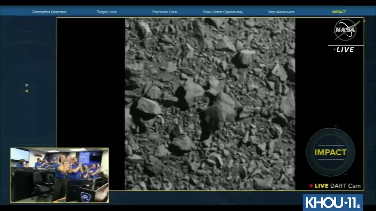Click the Final Comm Opportunity milestone
The height and width of the screenshot is (211, 376).
[x=223, y=12]
